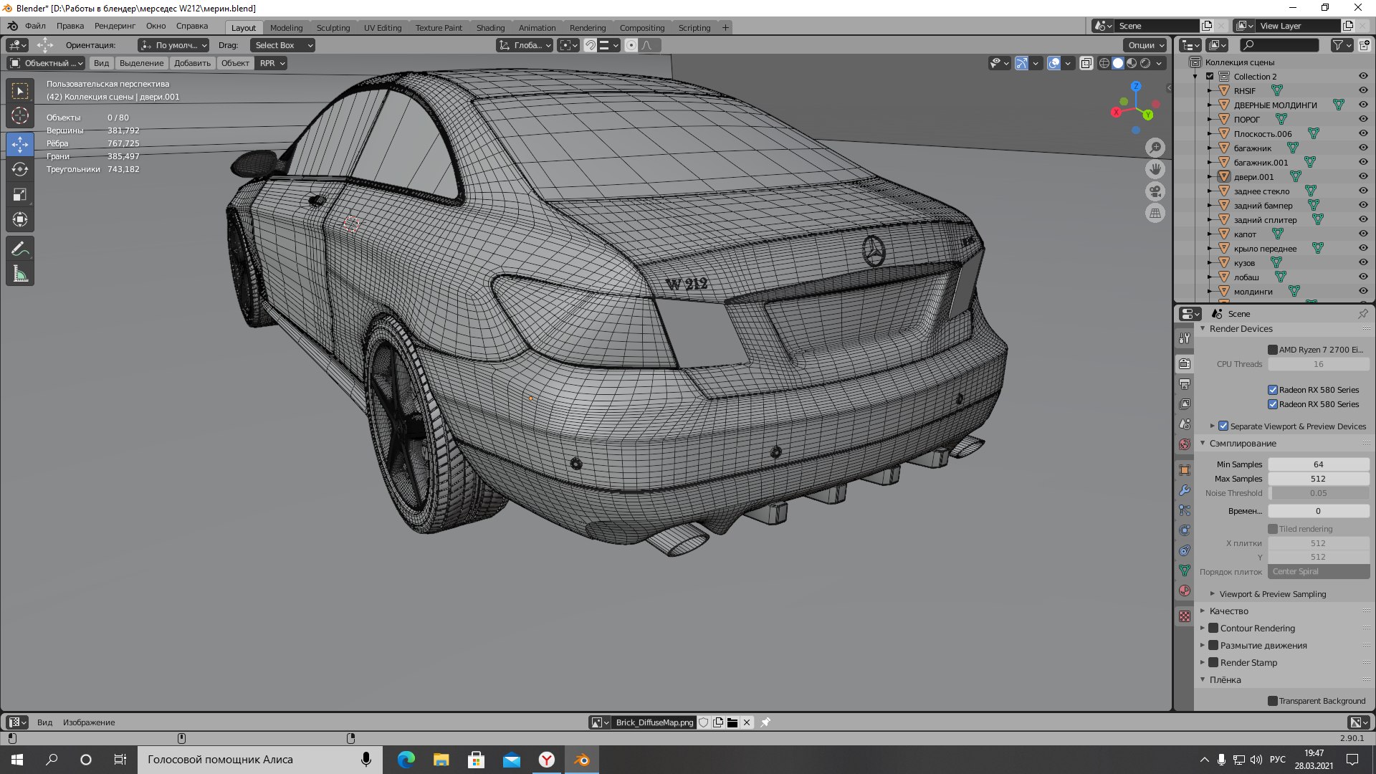Open the World properties tab
The height and width of the screenshot is (774, 1376).
point(1185,444)
